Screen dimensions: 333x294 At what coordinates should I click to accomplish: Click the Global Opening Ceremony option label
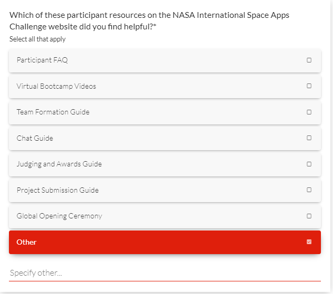(59, 216)
